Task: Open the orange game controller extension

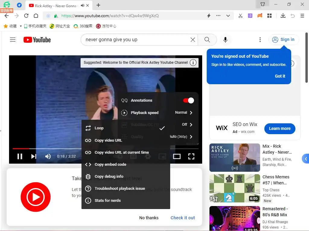Action: [x=260, y=16]
